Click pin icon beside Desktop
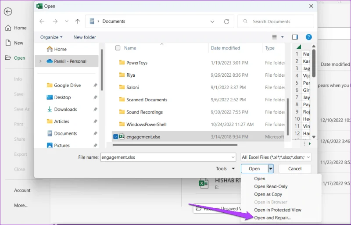This screenshot has width=351, height=225. click(95, 97)
